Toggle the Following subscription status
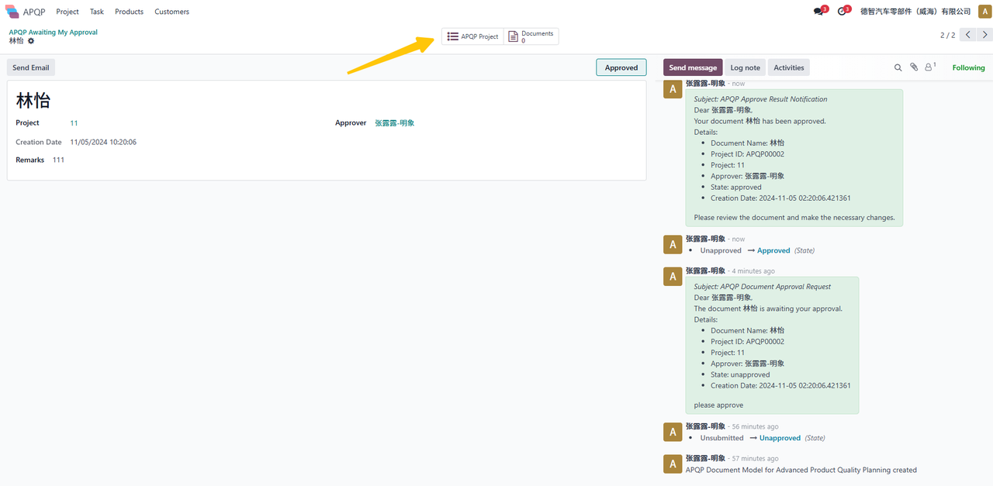This screenshot has width=993, height=486. point(968,67)
